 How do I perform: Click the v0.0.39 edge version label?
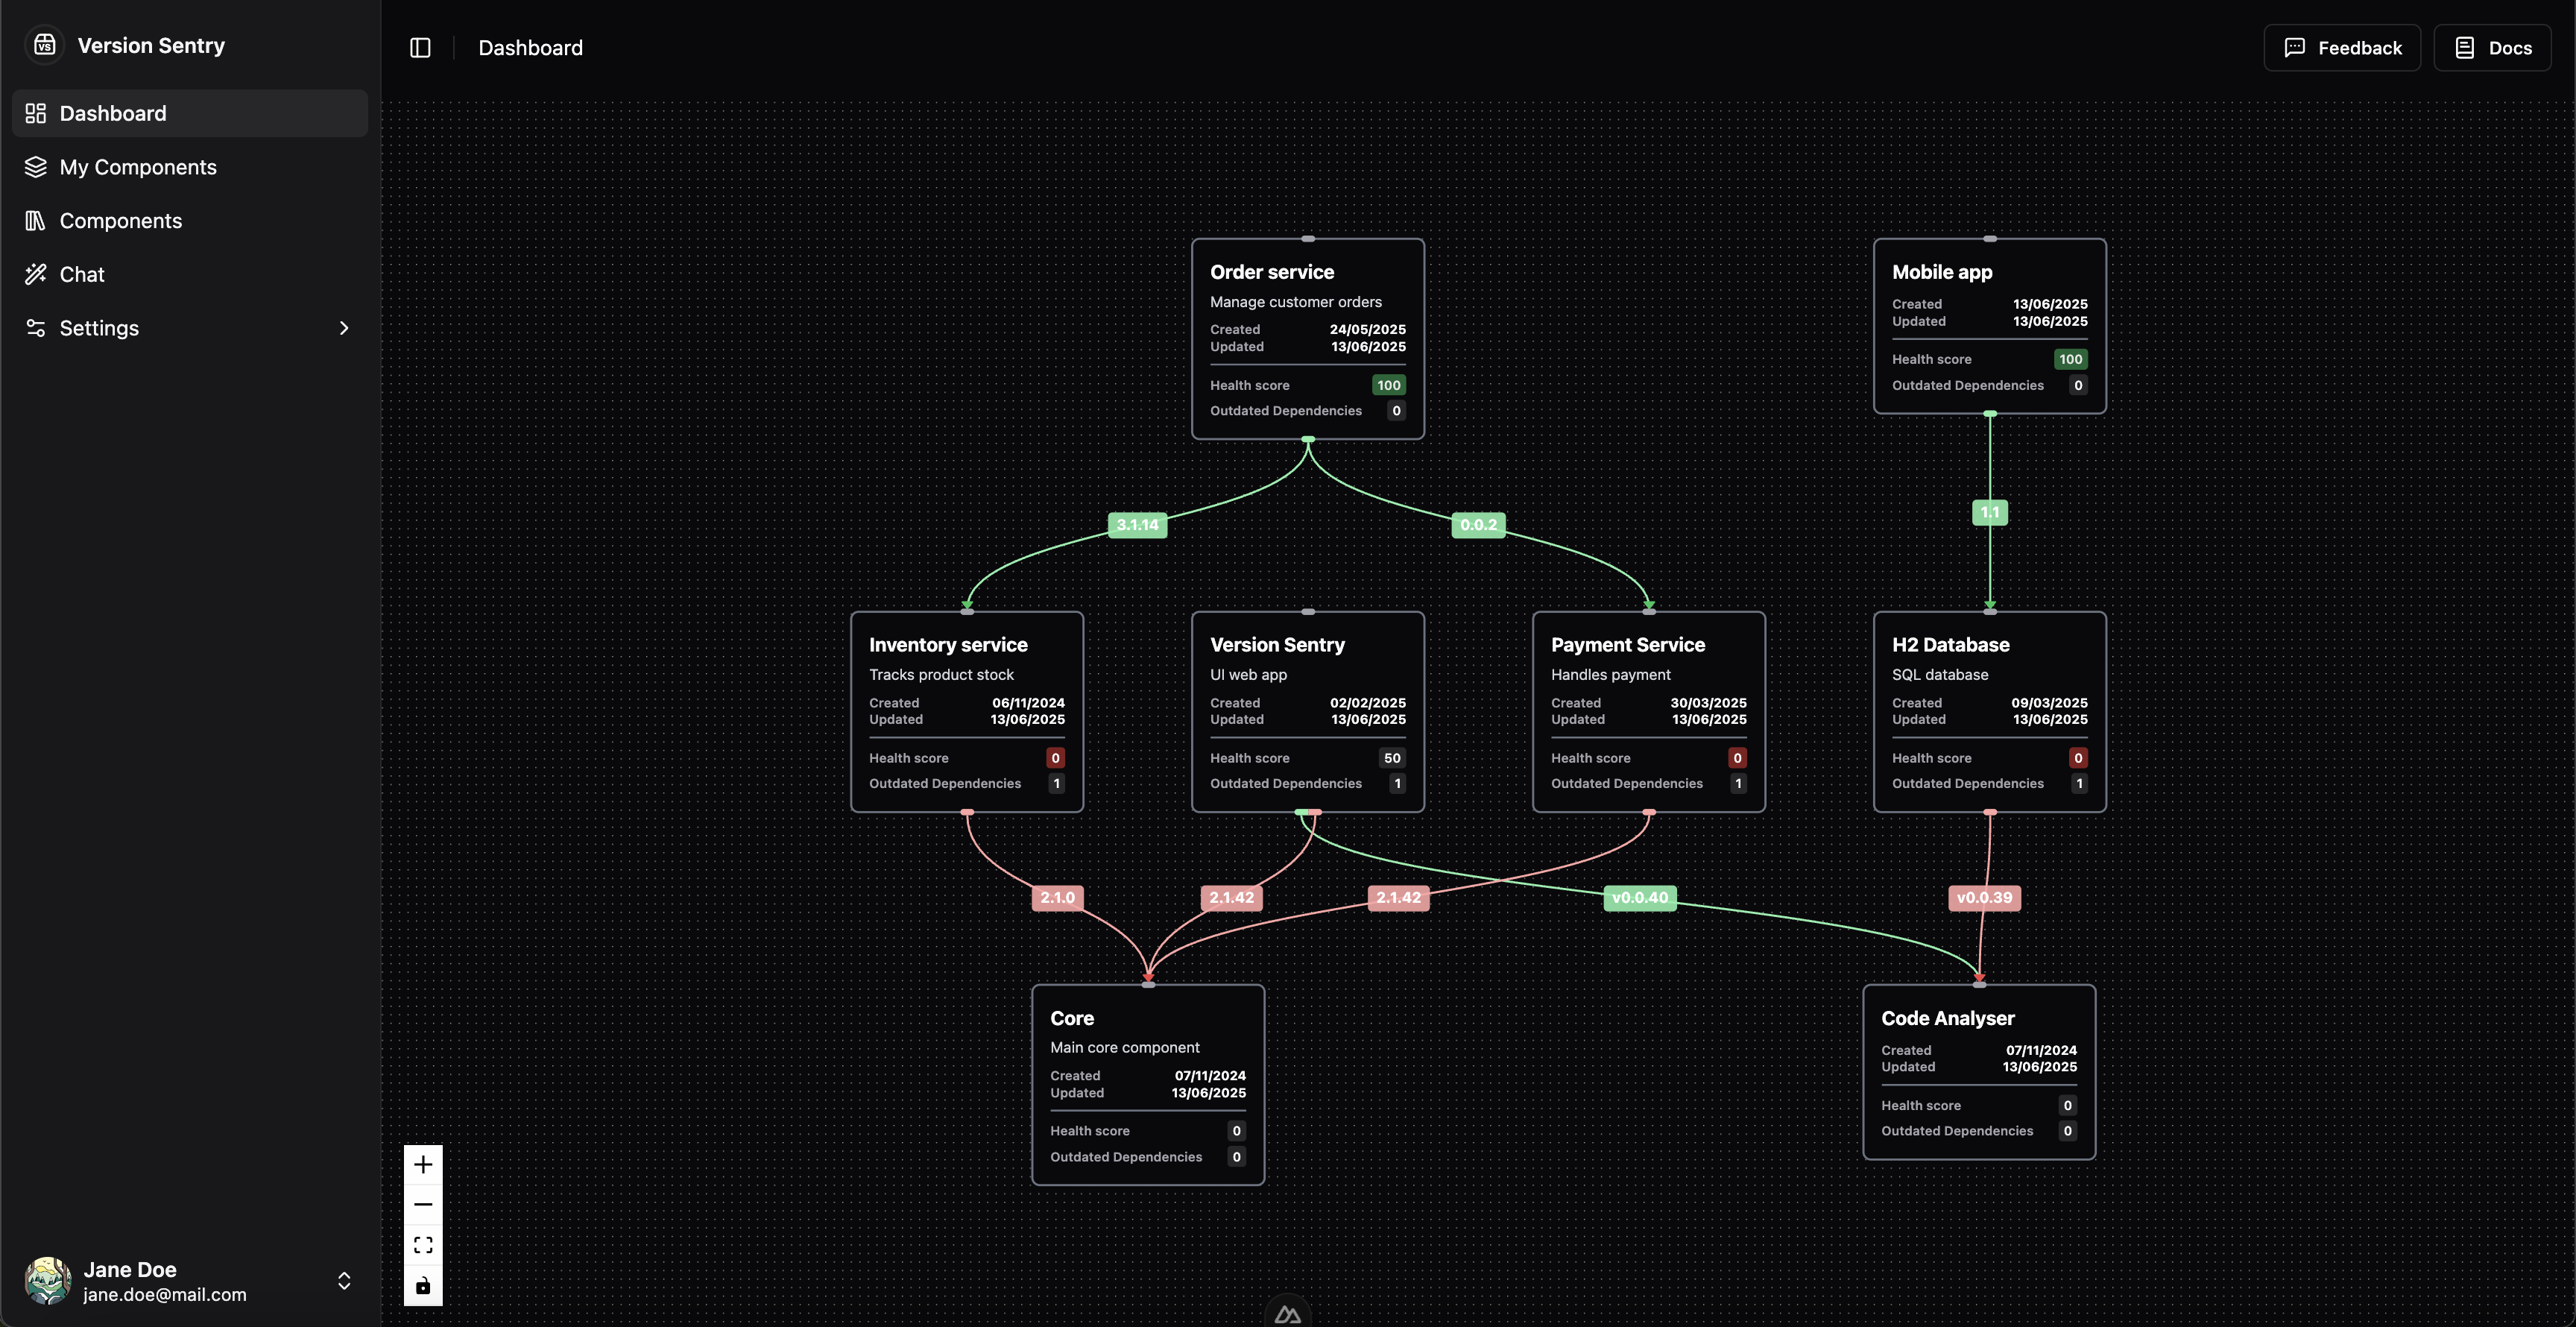[x=1984, y=898]
